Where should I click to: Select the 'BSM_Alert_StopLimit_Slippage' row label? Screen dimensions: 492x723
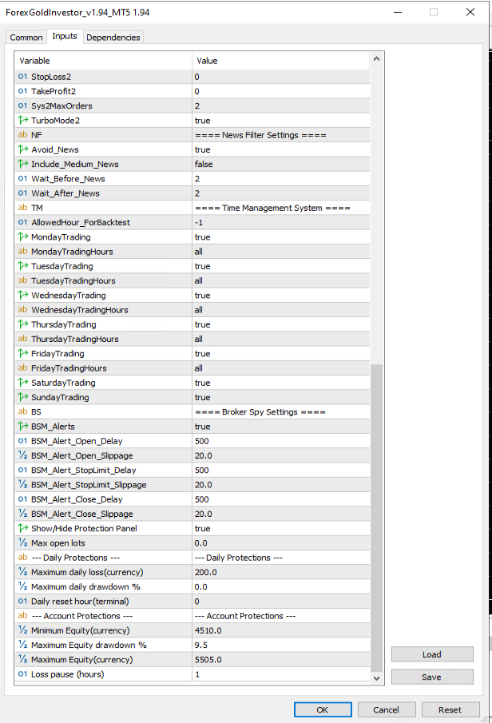(89, 485)
